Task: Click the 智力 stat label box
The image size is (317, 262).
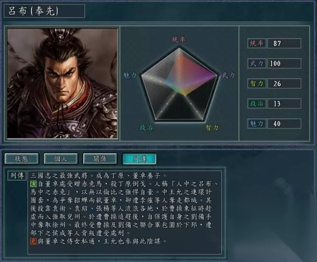Action: click(x=257, y=84)
